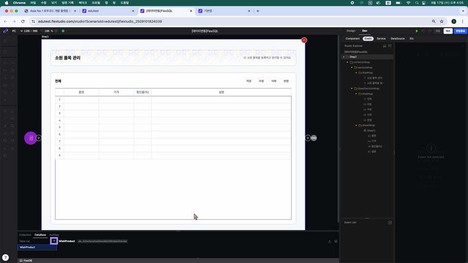The image size is (468, 263).
Task: Click the FlexStudio logo icon
Action: tap(5, 31)
